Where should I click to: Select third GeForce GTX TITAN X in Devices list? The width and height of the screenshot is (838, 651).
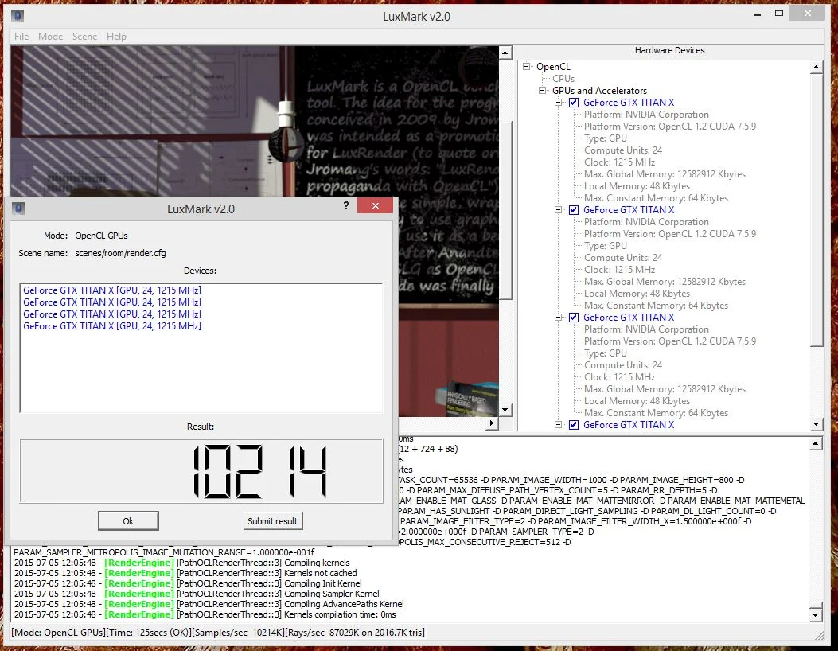click(x=112, y=314)
